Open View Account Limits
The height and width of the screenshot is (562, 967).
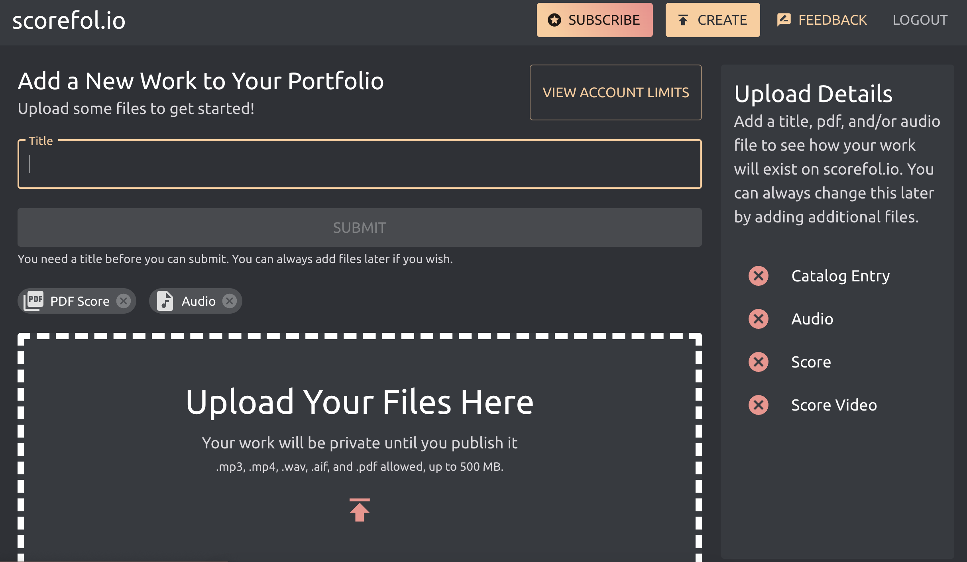615,92
